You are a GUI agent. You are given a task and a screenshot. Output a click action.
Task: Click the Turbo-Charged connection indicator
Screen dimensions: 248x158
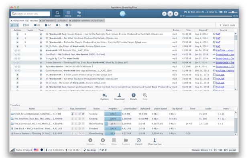point(21,150)
